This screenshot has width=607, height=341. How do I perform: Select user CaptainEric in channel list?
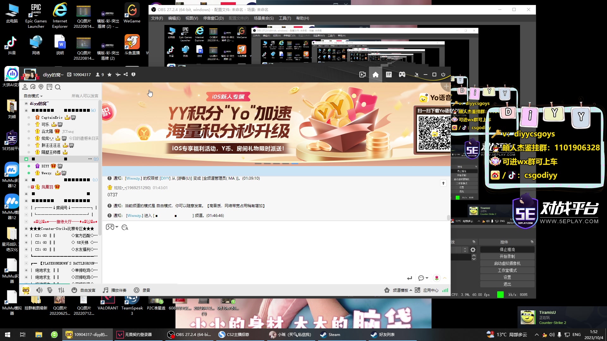click(x=52, y=117)
